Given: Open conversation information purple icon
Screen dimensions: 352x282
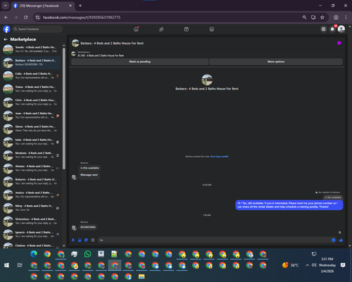Looking at the screenshot, I should point(339,43).
